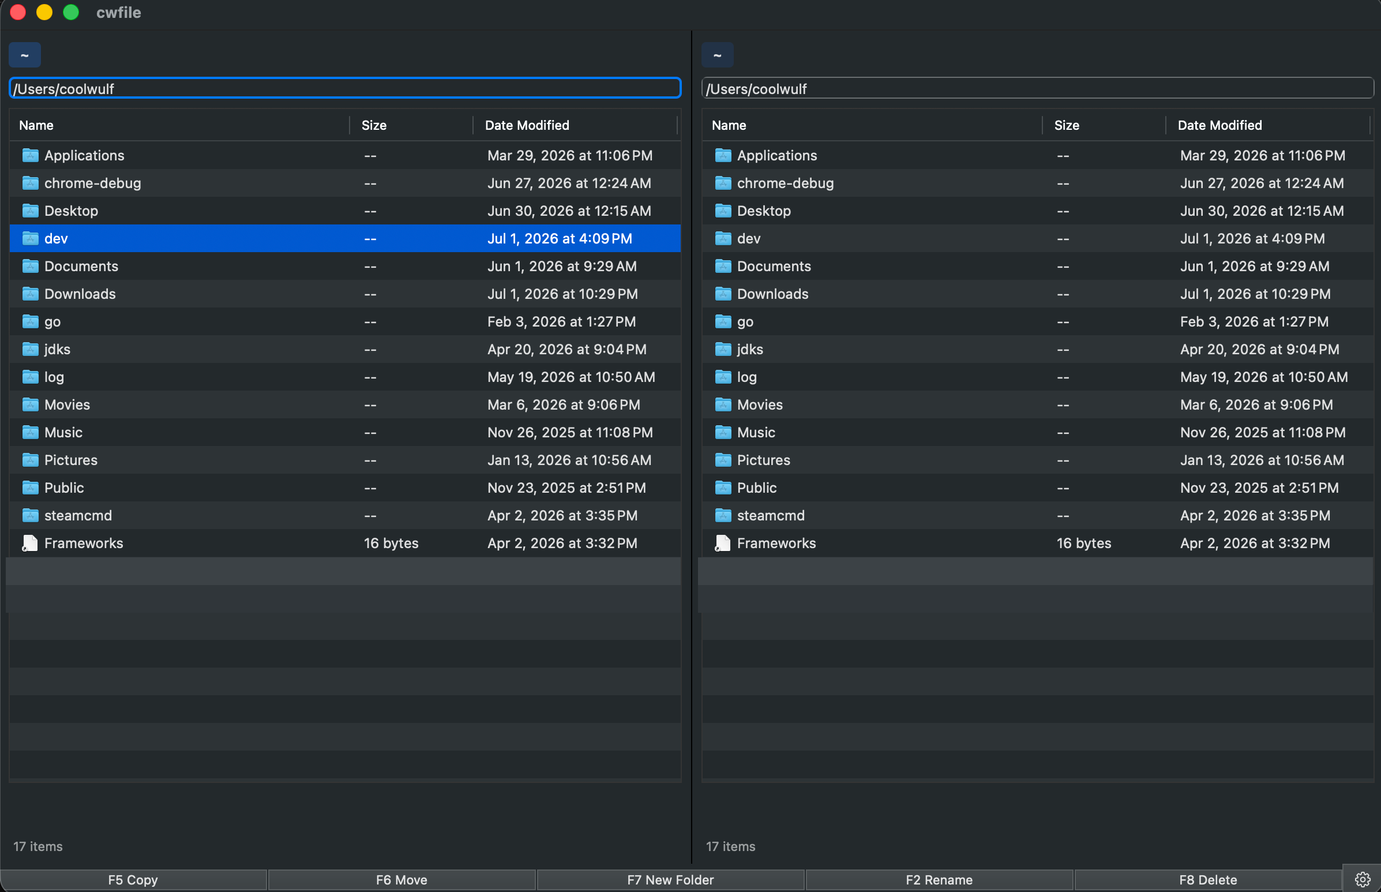Screen dimensions: 1381x892
Task: Click left pane 17 items status text
Action: 38,846
